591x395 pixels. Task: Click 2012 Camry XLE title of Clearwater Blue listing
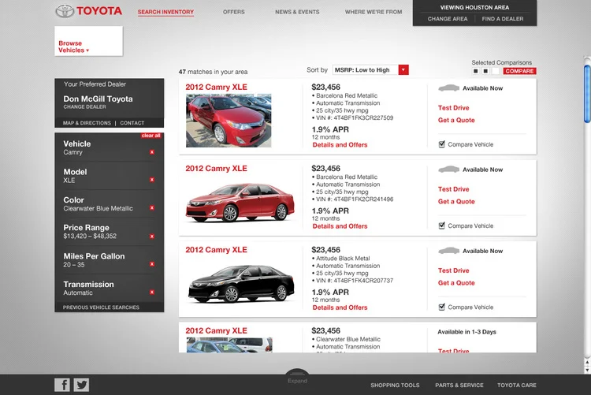tap(216, 331)
